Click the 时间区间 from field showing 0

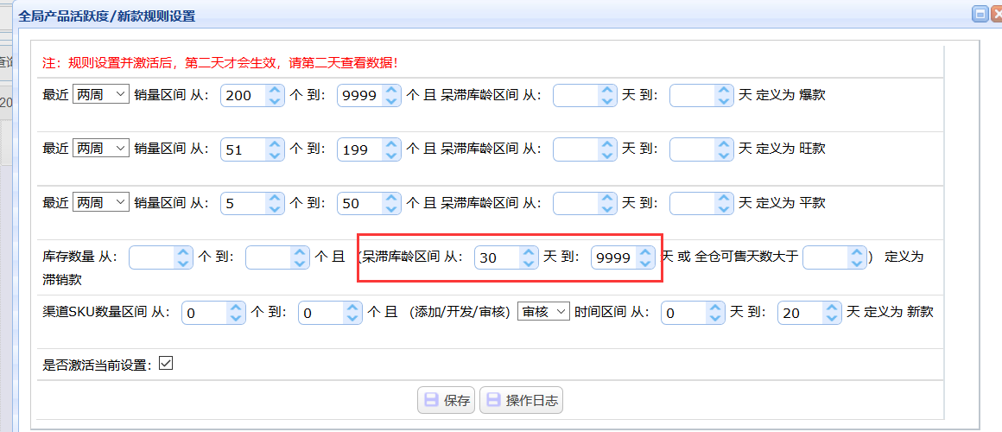684,313
